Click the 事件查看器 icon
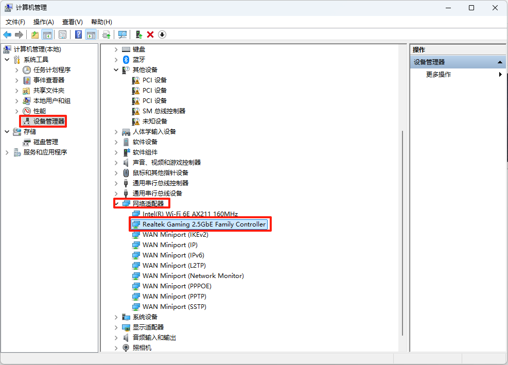This screenshot has width=508, height=365. coord(27,80)
